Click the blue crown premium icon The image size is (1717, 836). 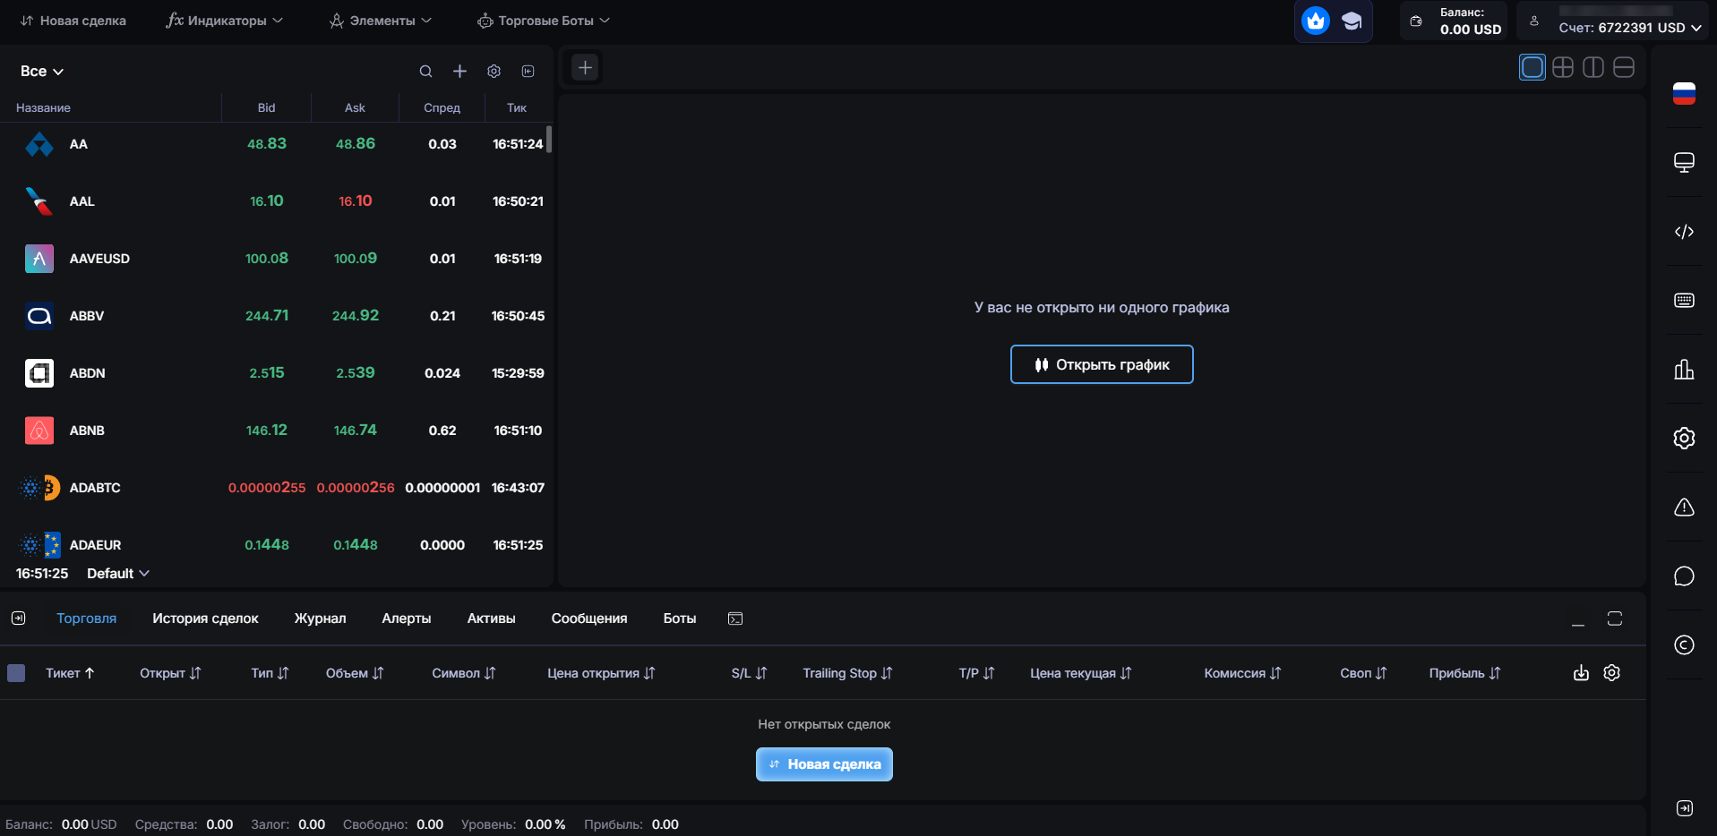(x=1315, y=21)
